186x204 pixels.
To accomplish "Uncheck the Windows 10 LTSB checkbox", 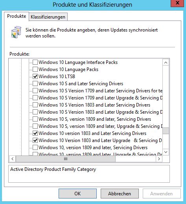I will [x=35, y=76].
